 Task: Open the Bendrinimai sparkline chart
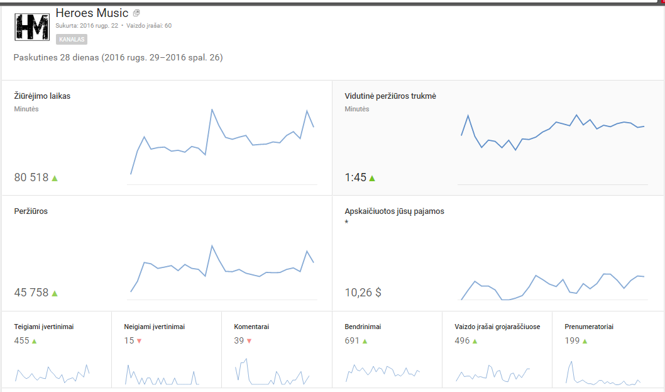[383, 372]
